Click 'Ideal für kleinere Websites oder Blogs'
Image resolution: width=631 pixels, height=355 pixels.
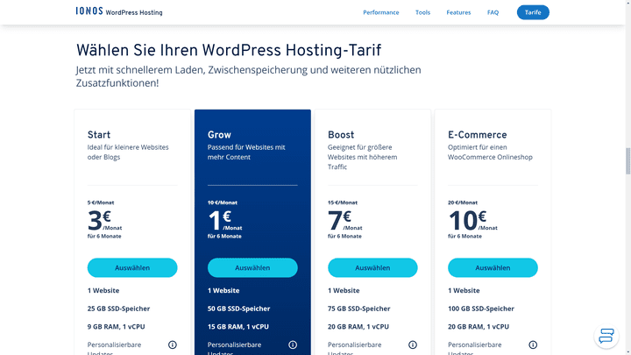(x=128, y=153)
